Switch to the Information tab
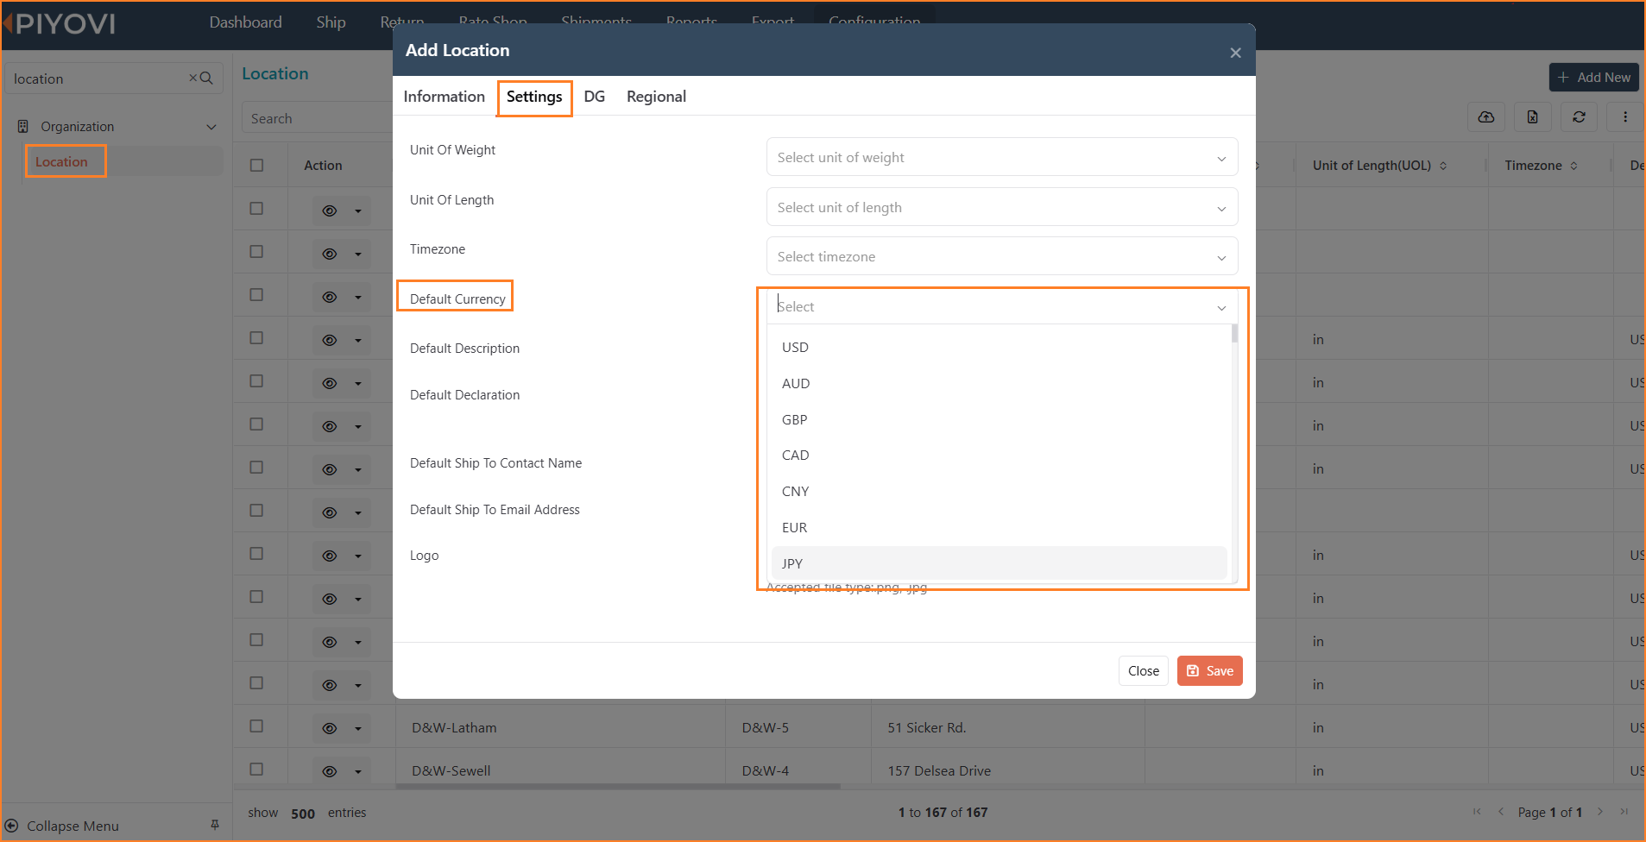1646x842 pixels. point(444,97)
